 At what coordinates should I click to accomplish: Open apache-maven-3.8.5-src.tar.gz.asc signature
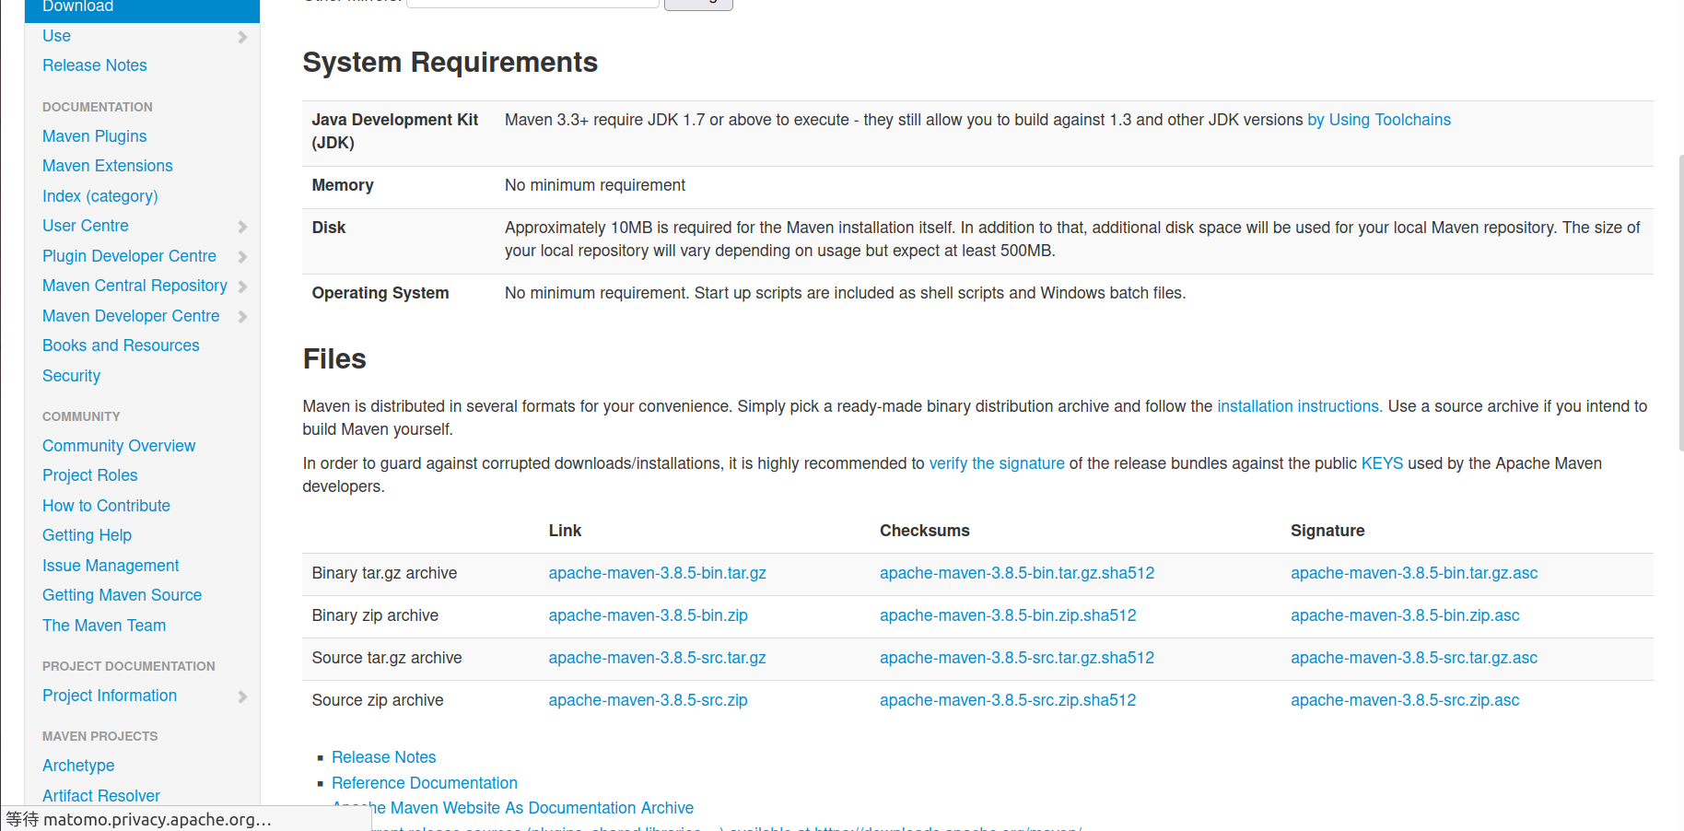coord(1414,658)
